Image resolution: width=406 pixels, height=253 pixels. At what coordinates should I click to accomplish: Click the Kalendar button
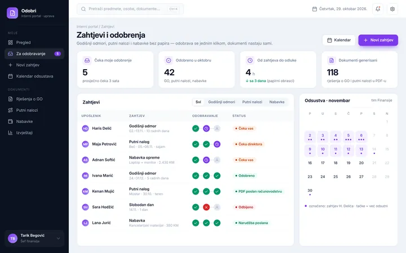(x=339, y=40)
